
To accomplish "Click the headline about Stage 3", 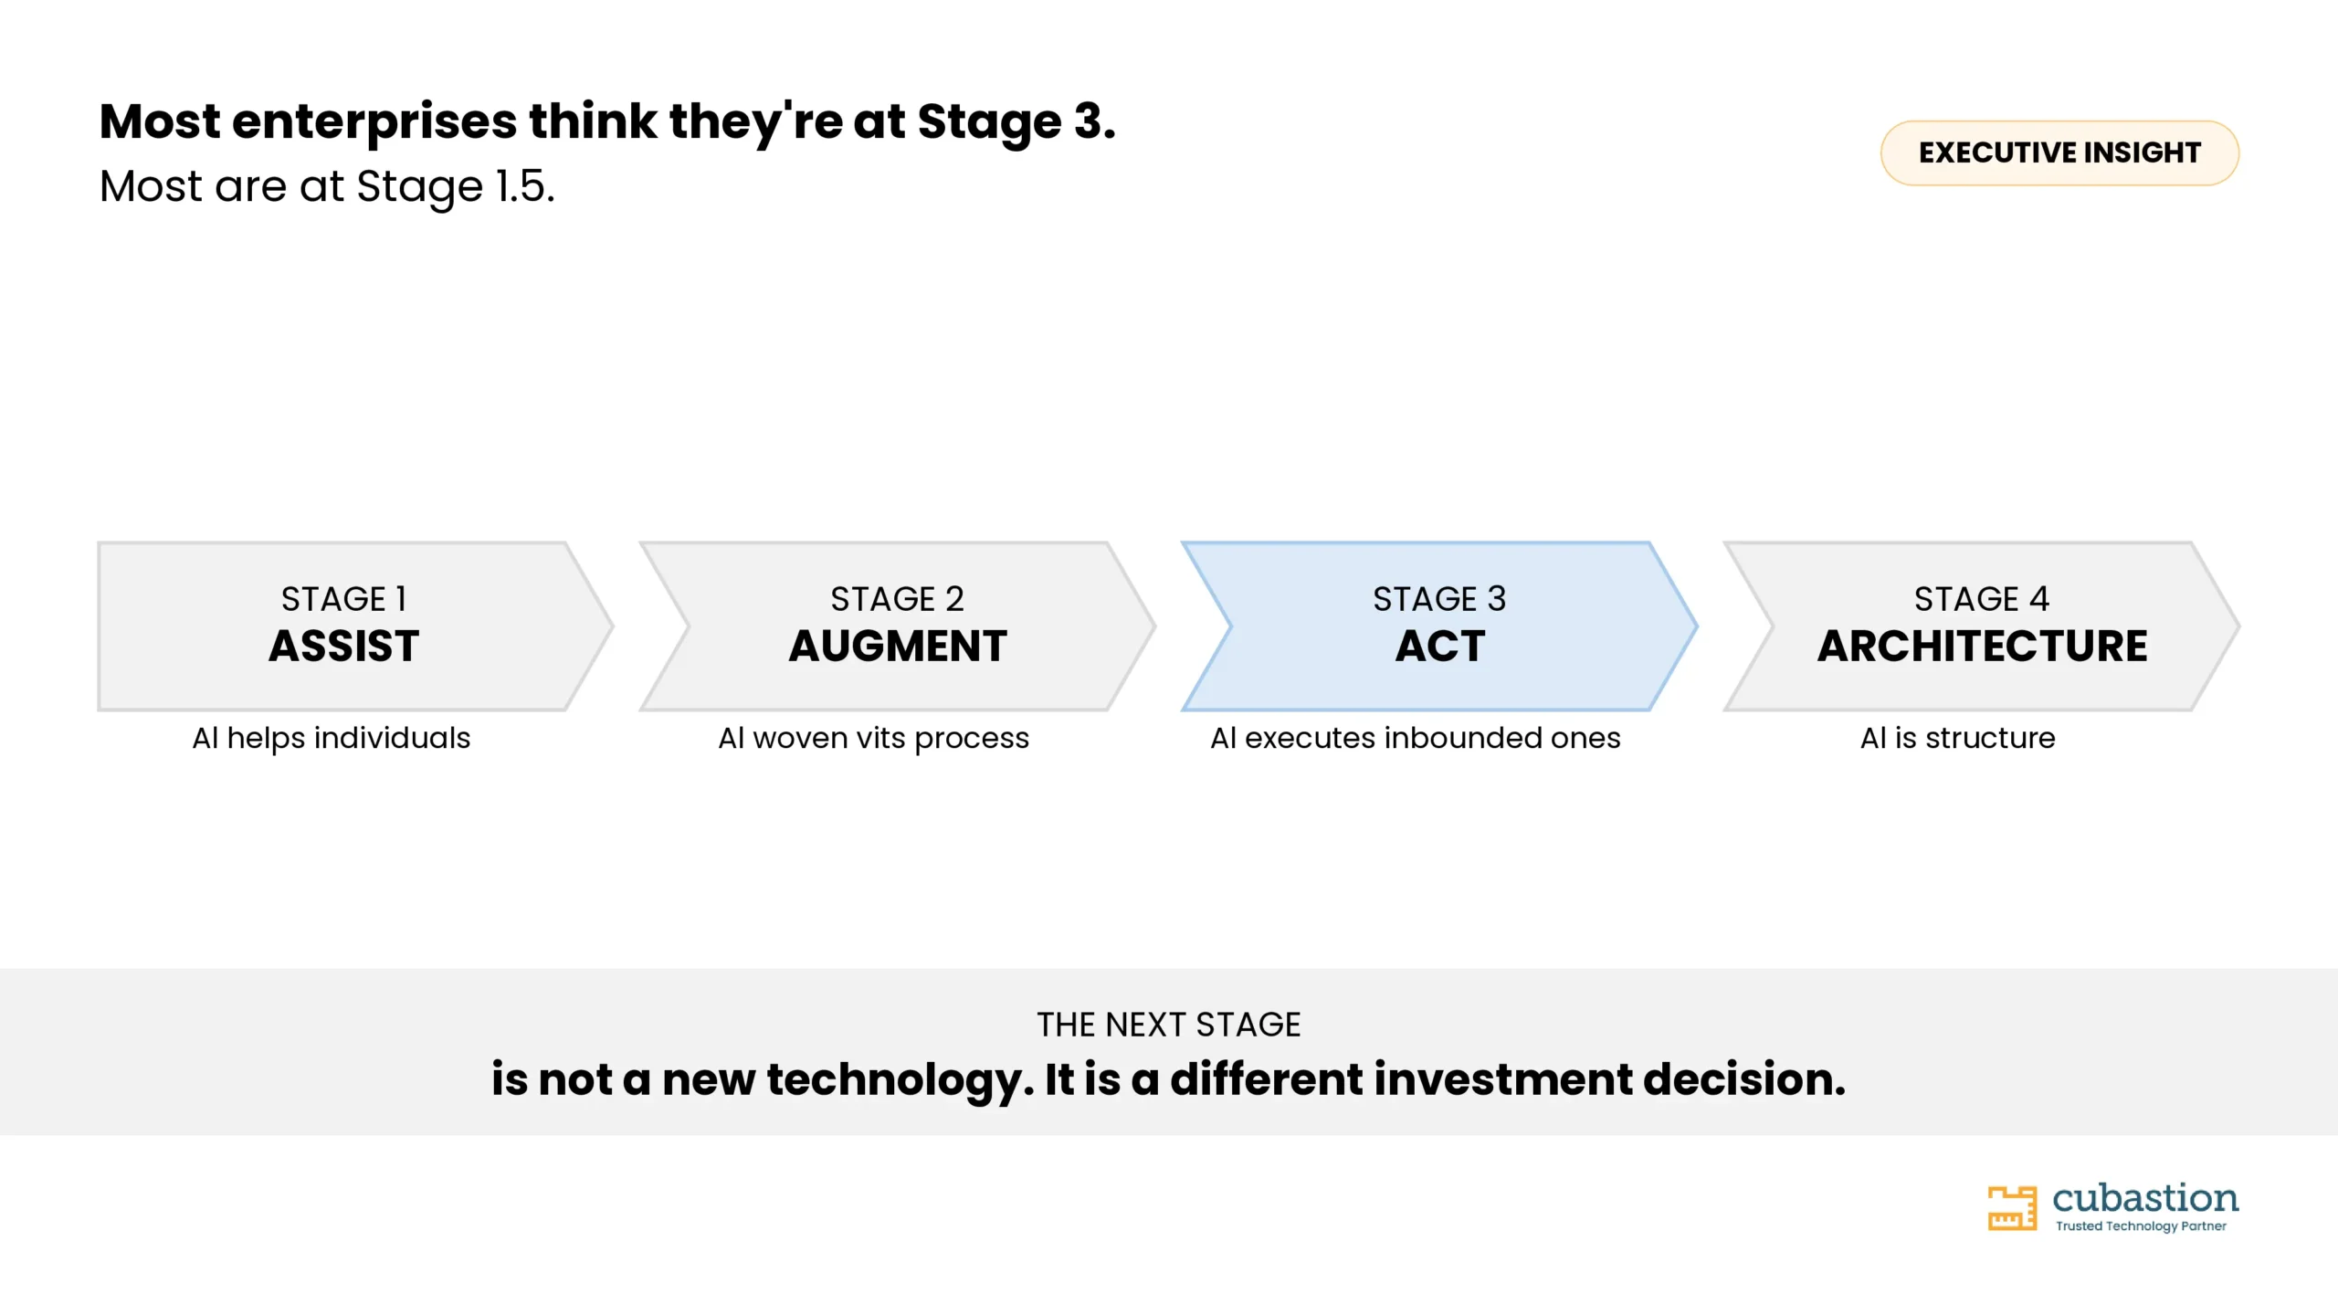I will pos(607,121).
